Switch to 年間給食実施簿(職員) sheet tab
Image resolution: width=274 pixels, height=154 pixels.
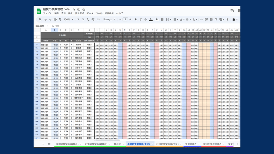click(x=67, y=144)
